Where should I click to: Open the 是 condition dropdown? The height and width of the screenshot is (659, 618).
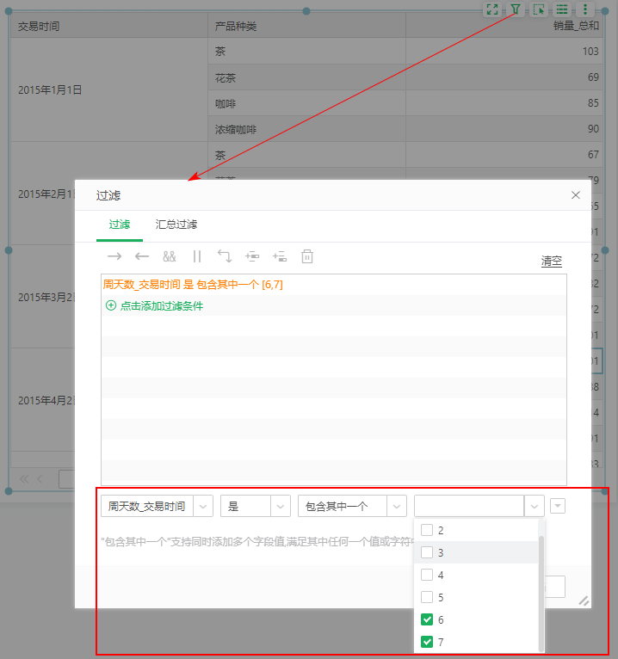(280, 507)
